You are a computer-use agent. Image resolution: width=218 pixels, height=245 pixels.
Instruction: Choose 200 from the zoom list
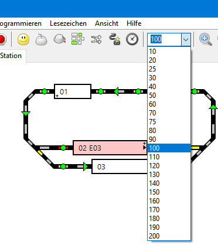(x=169, y=236)
